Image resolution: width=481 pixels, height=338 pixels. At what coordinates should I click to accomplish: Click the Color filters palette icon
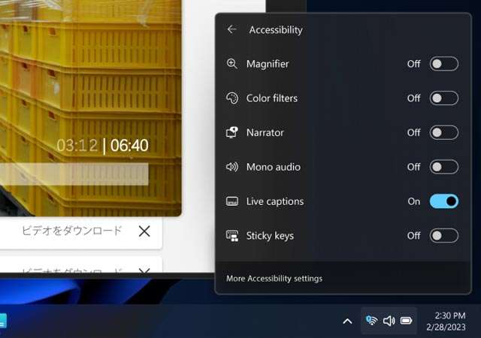[x=232, y=98]
